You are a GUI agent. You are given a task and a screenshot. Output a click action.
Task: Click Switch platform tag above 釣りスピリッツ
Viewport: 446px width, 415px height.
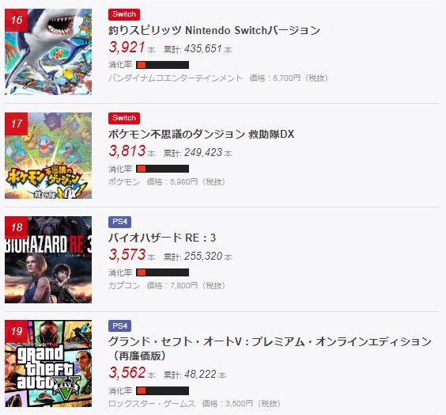pyautogui.click(x=124, y=14)
